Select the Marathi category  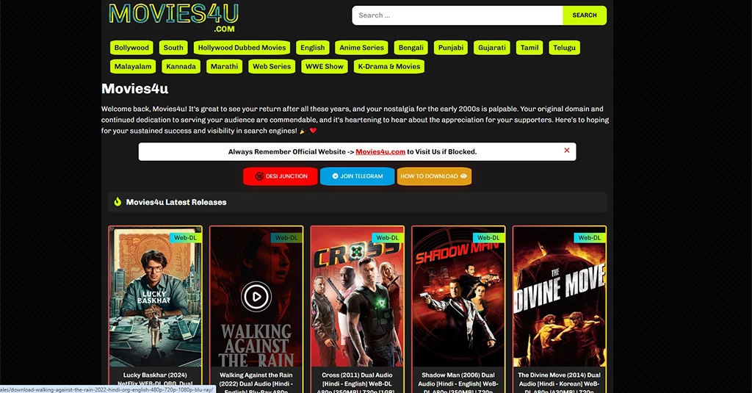pos(224,66)
